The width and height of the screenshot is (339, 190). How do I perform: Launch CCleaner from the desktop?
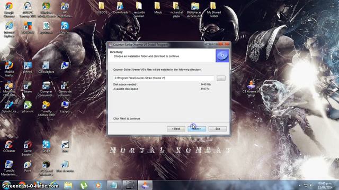[9, 147]
